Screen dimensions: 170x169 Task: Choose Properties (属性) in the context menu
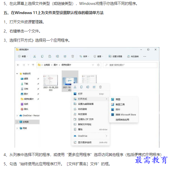91,129
